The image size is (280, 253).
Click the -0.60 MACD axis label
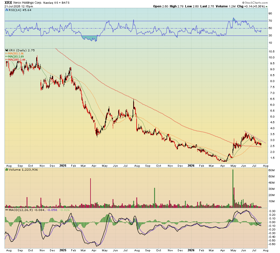point(272,244)
